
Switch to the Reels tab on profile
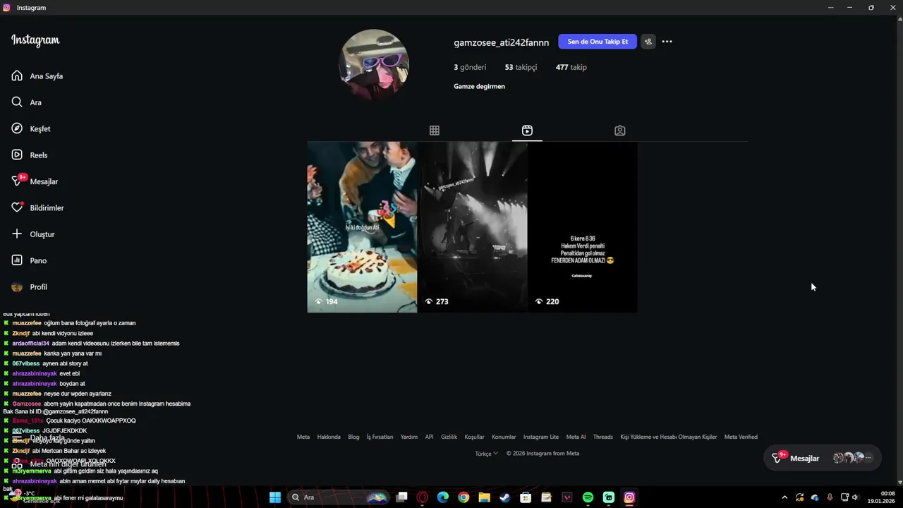click(x=527, y=131)
